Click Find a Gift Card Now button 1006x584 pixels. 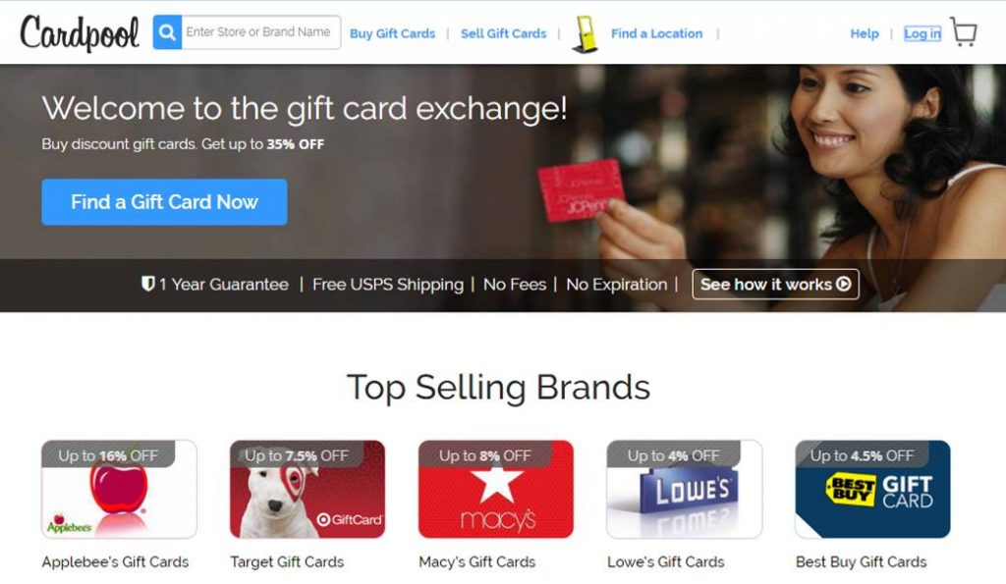point(164,202)
